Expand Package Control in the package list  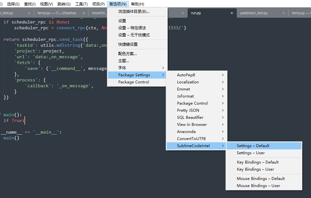click(197, 103)
